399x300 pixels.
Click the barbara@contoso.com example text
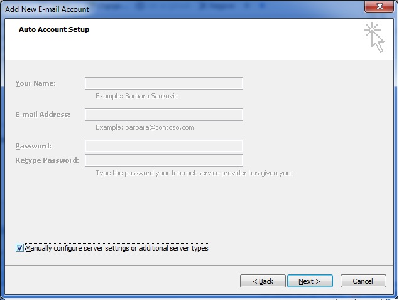point(145,127)
